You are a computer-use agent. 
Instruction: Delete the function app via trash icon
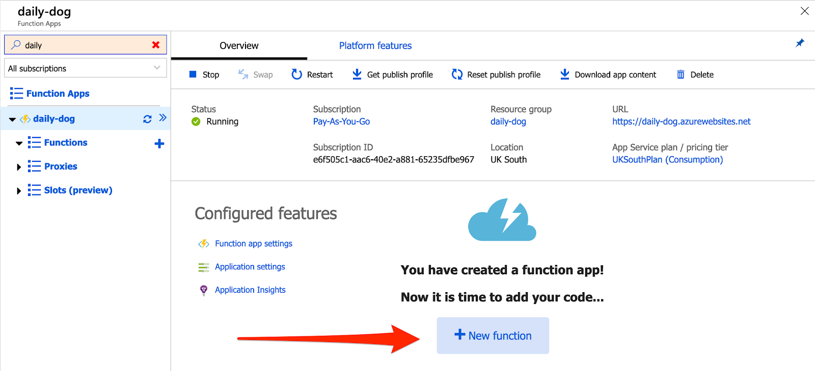tap(681, 74)
